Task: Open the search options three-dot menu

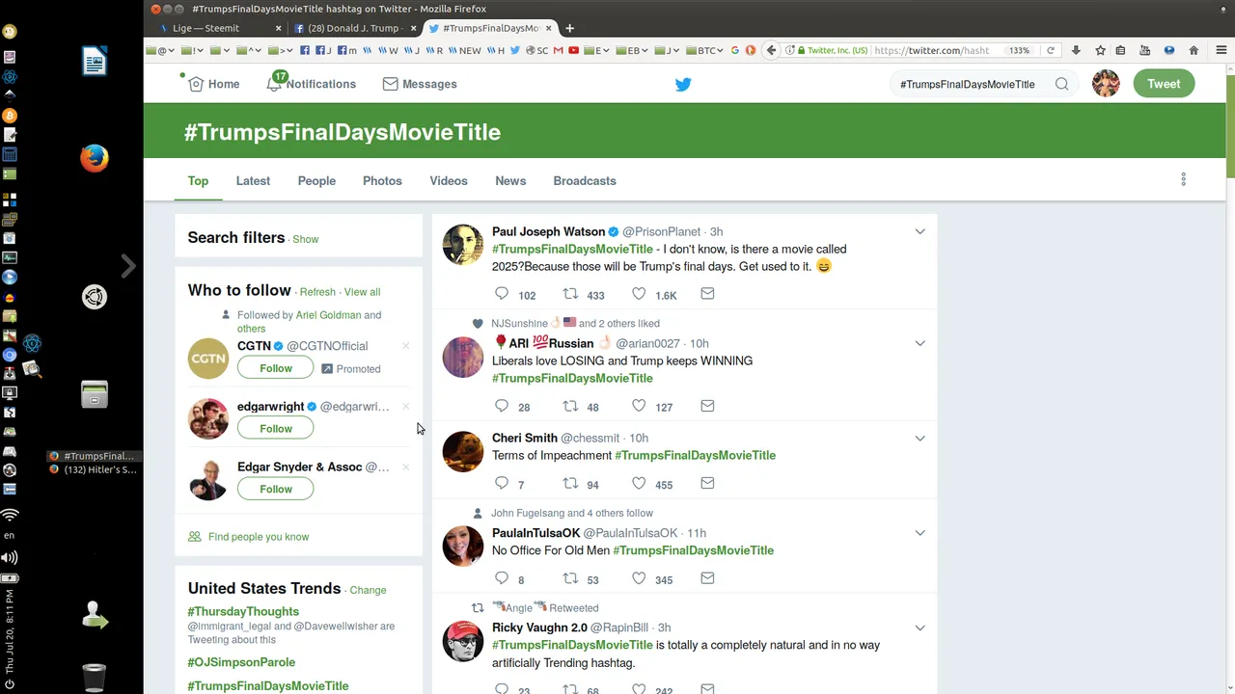Action: (1183, 179)
